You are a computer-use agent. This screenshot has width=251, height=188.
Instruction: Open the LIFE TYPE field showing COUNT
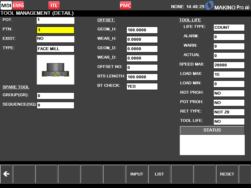(x=229, y=27)
